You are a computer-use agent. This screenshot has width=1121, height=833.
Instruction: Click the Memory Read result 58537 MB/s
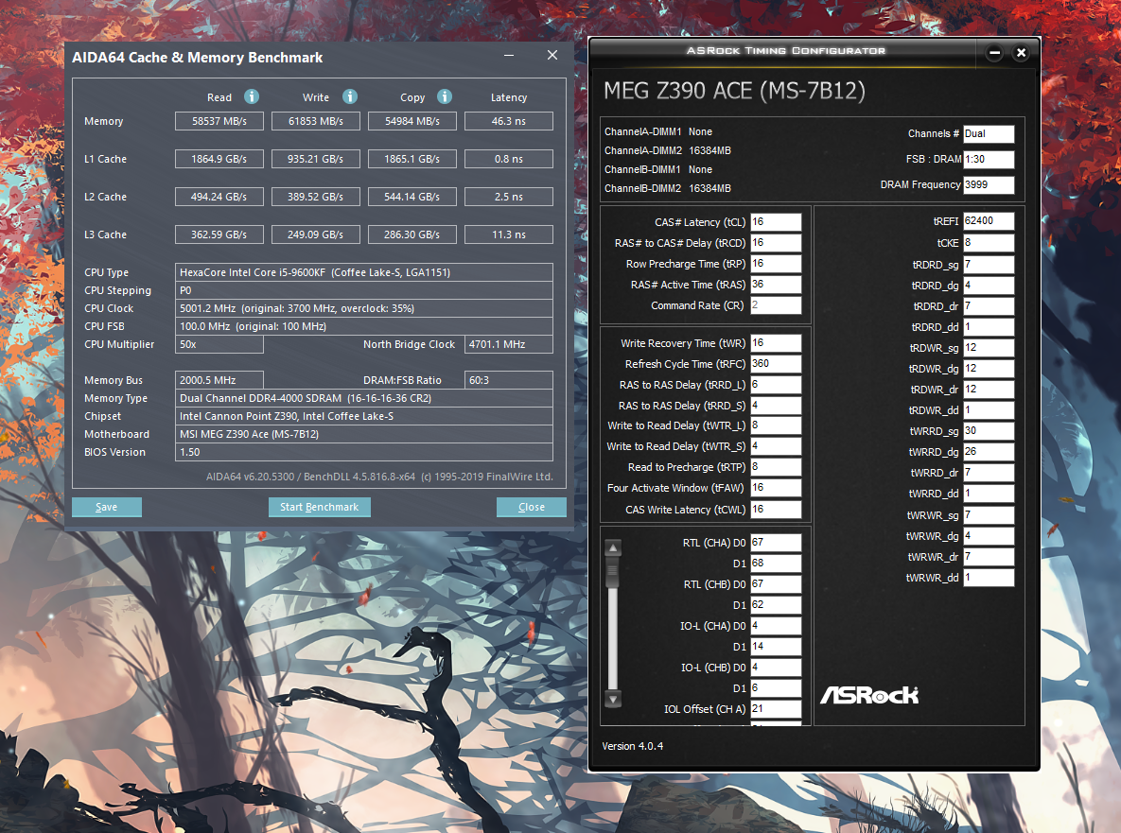click(x=219, y=121)
